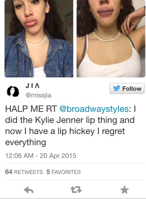The width and height of the screenshot is (146, 199).
Task: Click the word 'everything' in the tweet
Action: tap(25, 142)
